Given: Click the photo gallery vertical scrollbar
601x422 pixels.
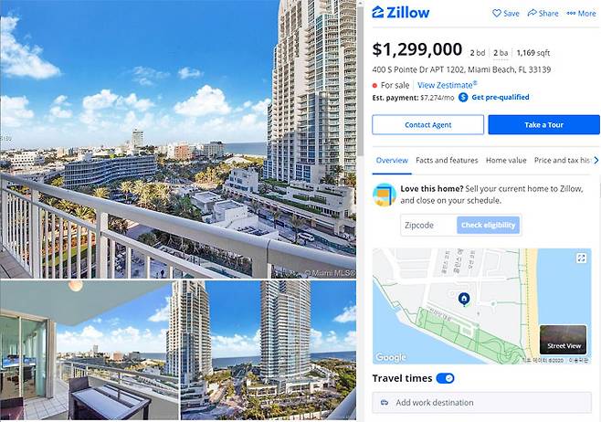Looking at the screenshot, I should pos(360,77).
